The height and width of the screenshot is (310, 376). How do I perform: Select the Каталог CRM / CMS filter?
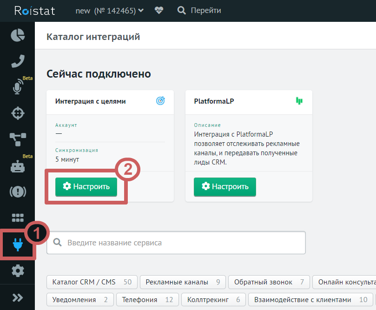click(x=92, y=282)
